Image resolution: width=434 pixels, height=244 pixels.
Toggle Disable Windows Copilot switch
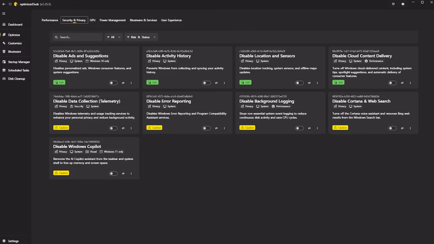[113, 173]
